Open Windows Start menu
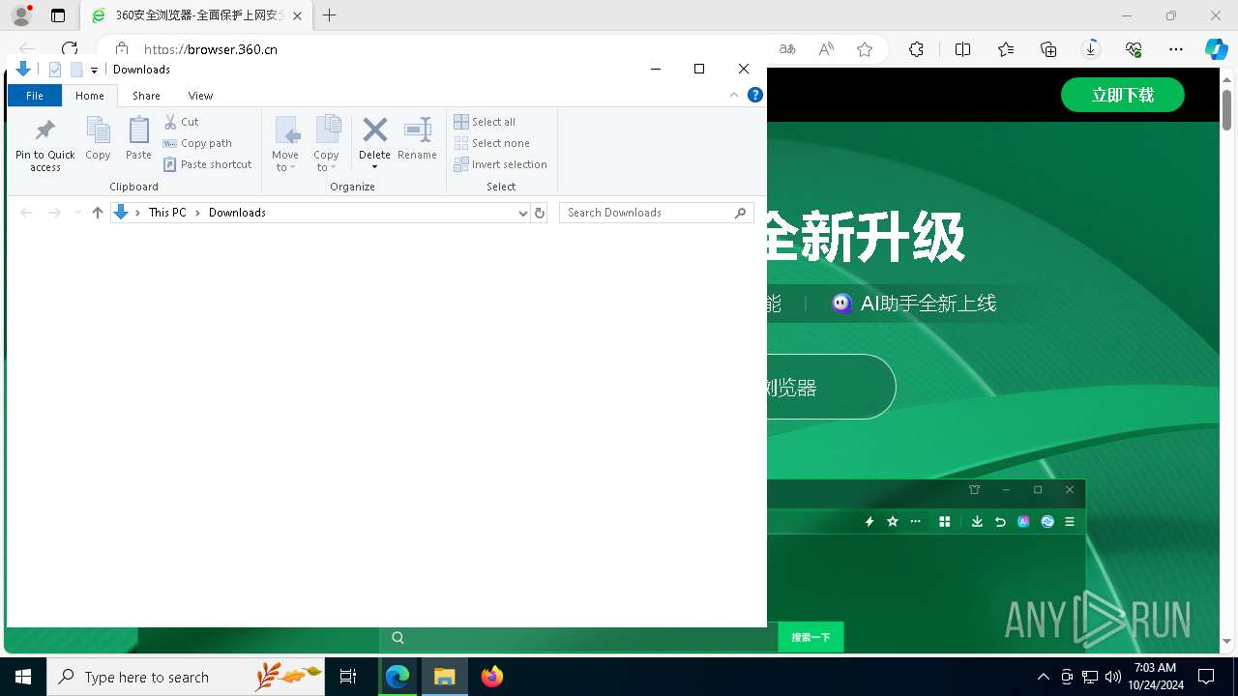Screen dimensions: 1238x696 [23, 677]
